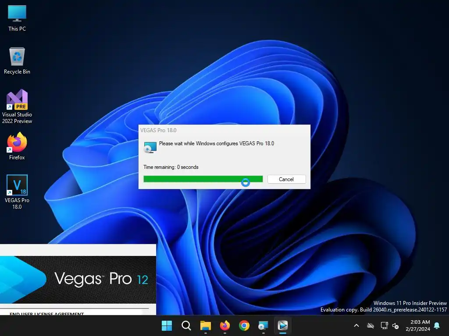The width and height of the screenshot is (449, 336).
Task: Select Visual Studio 2022 Preview shortcut
Action: (17, 107)
